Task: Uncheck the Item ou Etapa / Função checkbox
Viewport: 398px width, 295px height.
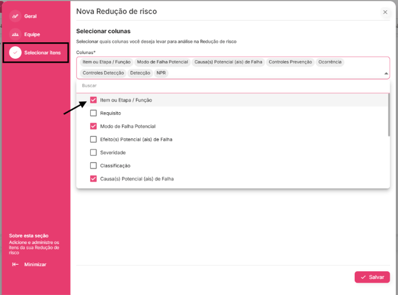Action: (x=93, y=100)
